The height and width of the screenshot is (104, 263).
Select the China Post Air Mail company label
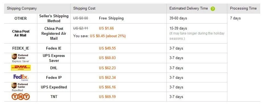coord(21,33)
